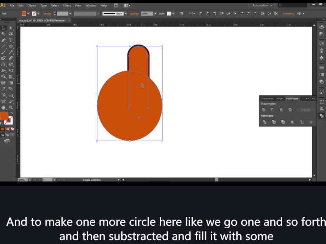Open the Window menu
The width and height of the screenshot is (326, 244).
(x=90, y=6)
